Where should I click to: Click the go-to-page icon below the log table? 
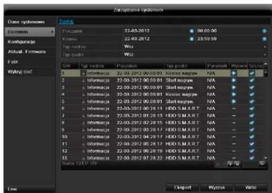click(262, 164)
